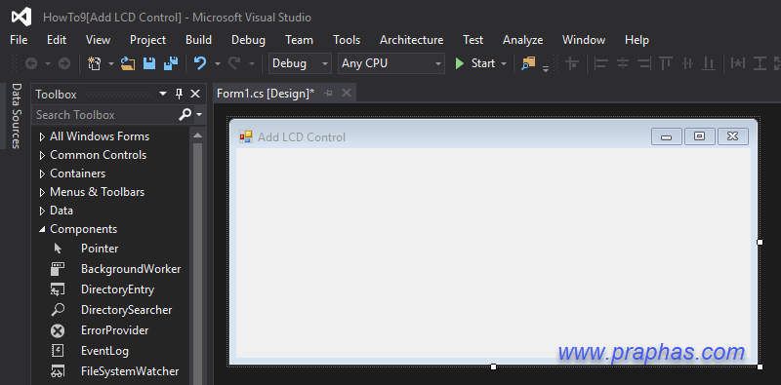The image size is (781, 385).
Task: Click the Save All icon
Action: tap(171, 63)
